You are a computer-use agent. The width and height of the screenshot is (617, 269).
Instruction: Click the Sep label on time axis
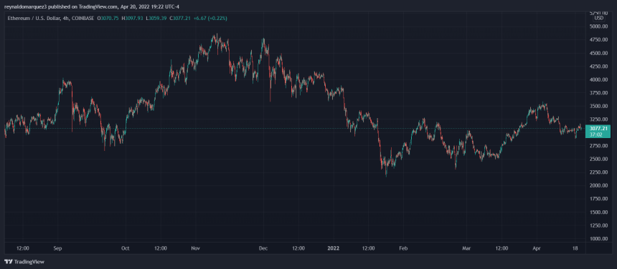tap(58, 248)
